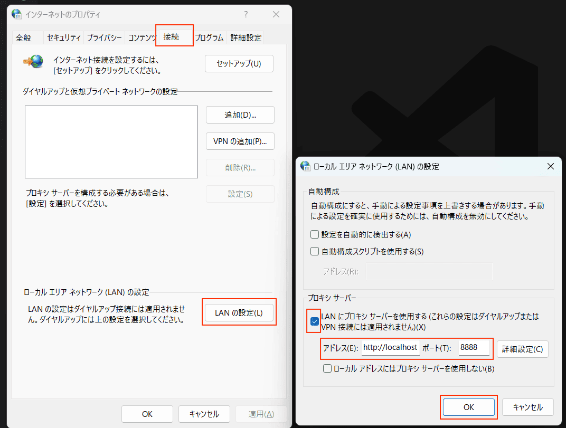Click the globe connection icon beside setup text
566x428 pixels.
pos(34,62)
